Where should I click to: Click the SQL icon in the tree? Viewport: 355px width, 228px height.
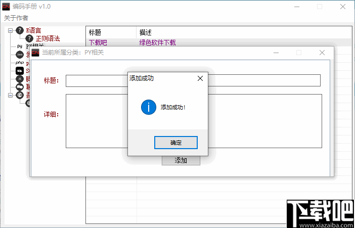20,71
